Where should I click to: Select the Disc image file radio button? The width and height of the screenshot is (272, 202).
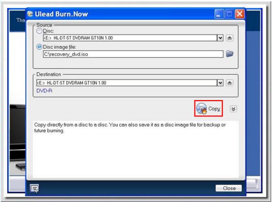39,47
